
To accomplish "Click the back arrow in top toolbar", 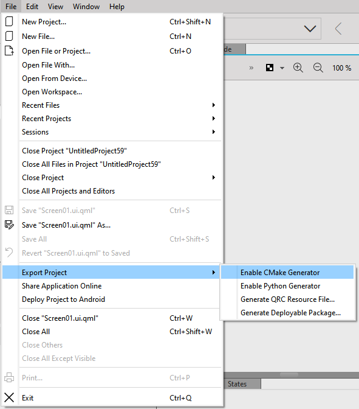I will pyautogui.click(x=338, y=29).
